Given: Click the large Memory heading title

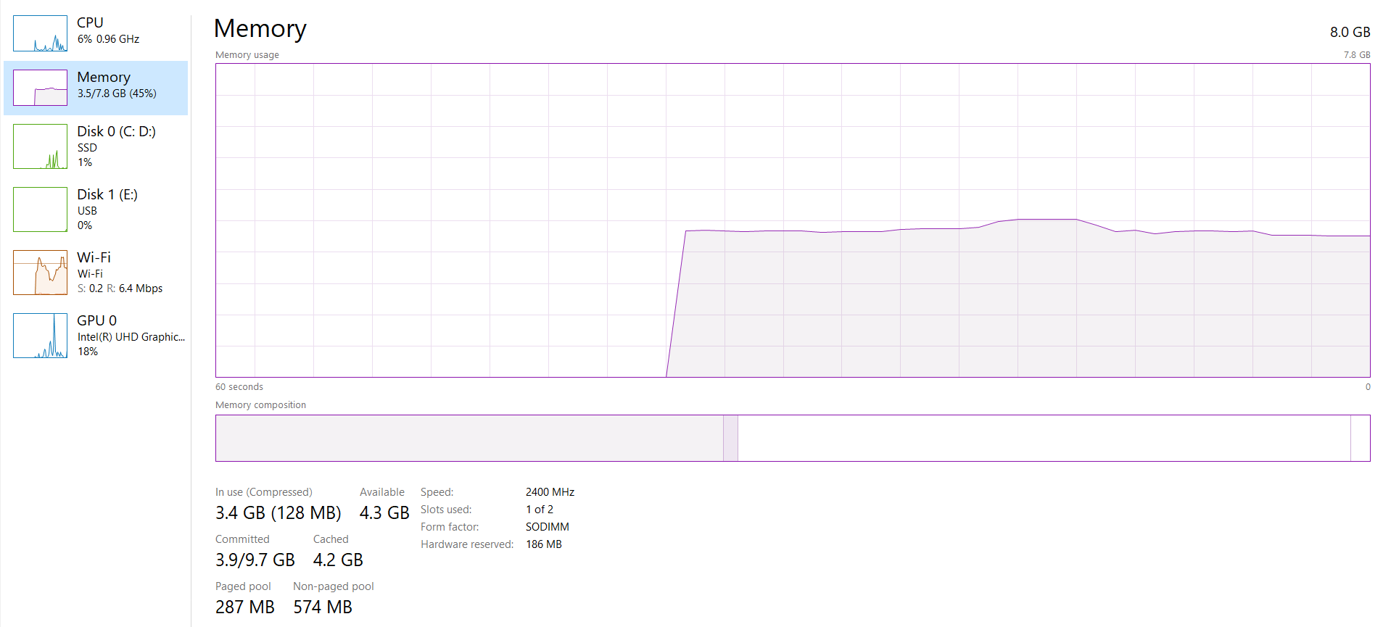Looking at the screenshot, I should (260, 29).
